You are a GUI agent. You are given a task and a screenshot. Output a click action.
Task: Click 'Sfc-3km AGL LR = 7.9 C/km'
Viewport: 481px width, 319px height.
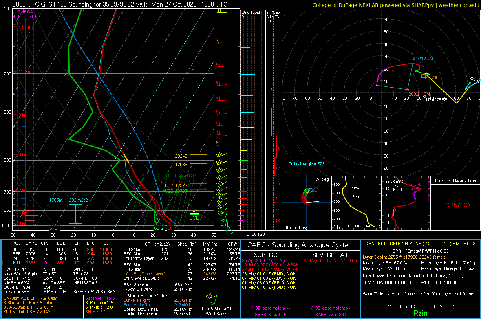pos(31,298)
